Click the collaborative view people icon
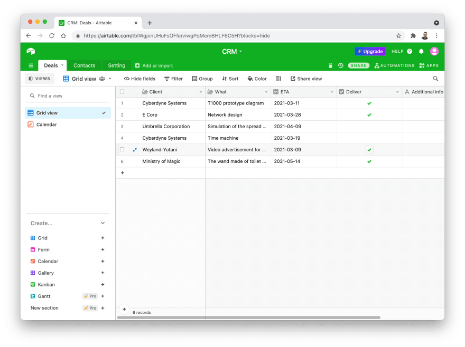The width and height of the screenshot is (465, 347). point(102,79)
